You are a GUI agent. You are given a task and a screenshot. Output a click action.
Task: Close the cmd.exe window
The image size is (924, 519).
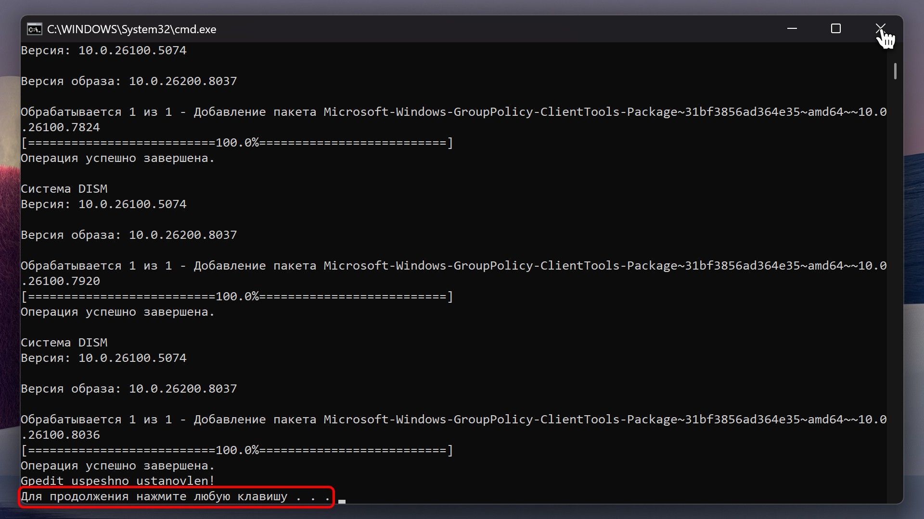tap(880, 28)
